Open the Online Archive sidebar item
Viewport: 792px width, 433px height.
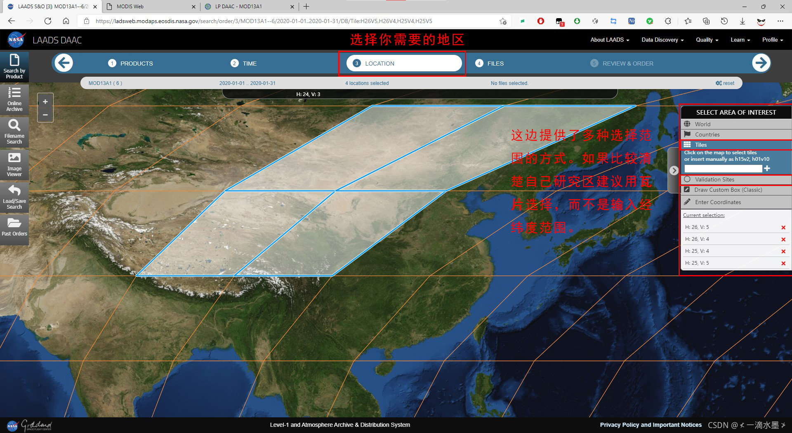point(14,99)
